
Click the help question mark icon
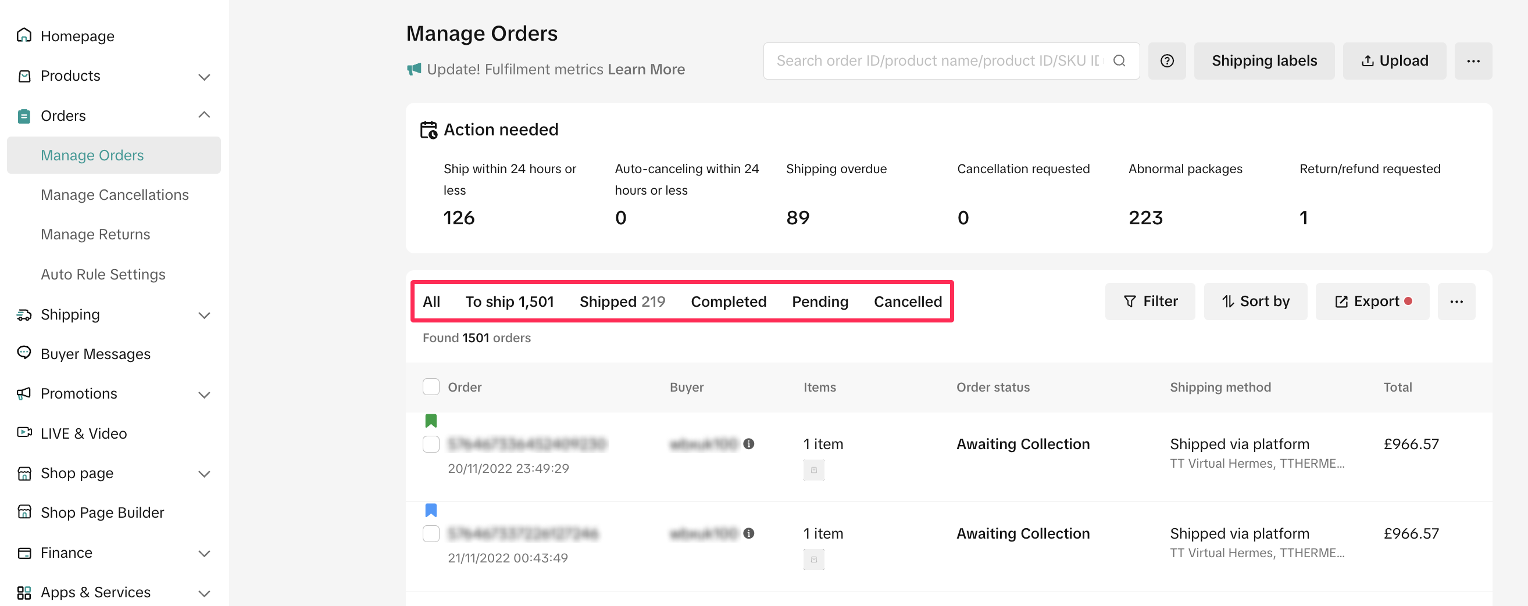[1166, 61]
